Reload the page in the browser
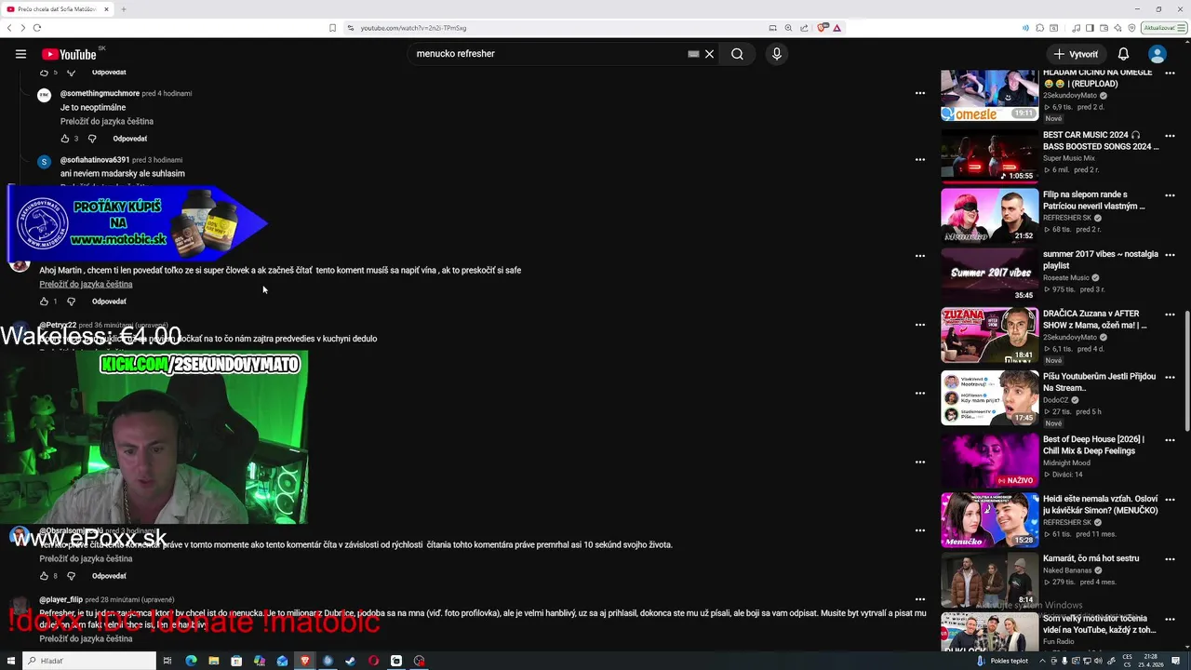 (x=37, y=28)
